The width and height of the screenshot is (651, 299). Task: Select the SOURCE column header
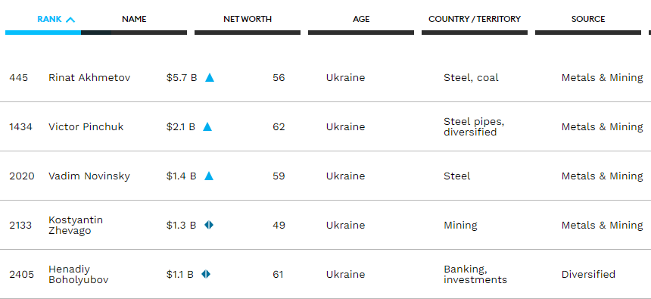pos(588,19)
